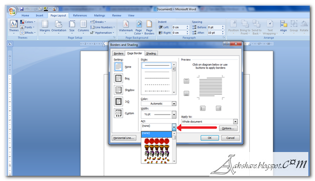Switch to the Home ribbon tab
This screenshot has height=181, width=315.
click(25, 16)
